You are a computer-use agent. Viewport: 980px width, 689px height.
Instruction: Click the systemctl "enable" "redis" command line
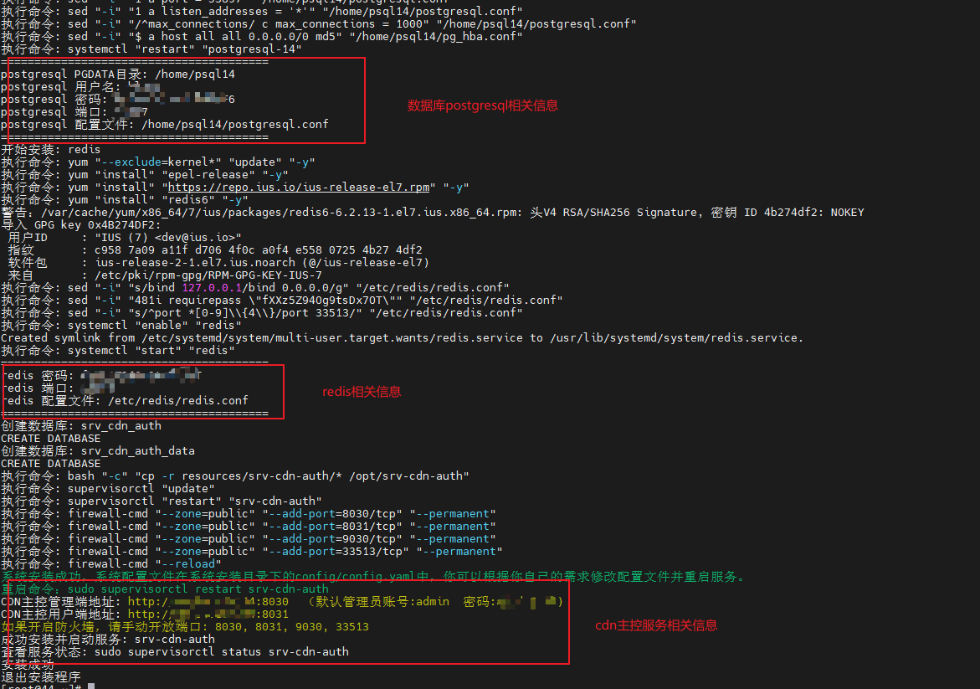pos(121,326)
